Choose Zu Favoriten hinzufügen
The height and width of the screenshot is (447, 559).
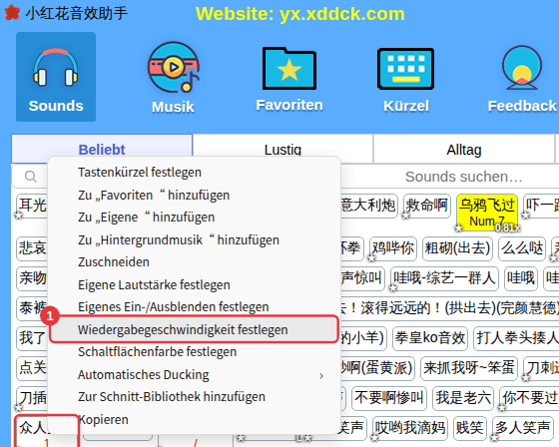click(194, 195)
